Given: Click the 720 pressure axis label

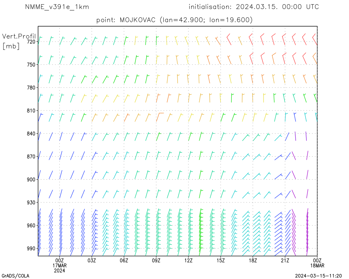Looking at the screenshot, I should click(31, 42).
